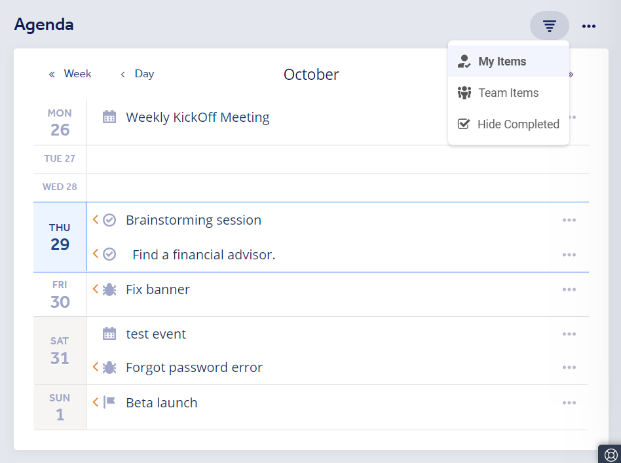The width and height of the screenshot is (621, 463).
Task: Toggle the Hide Completed checkbox option
Action: [508, 124]
